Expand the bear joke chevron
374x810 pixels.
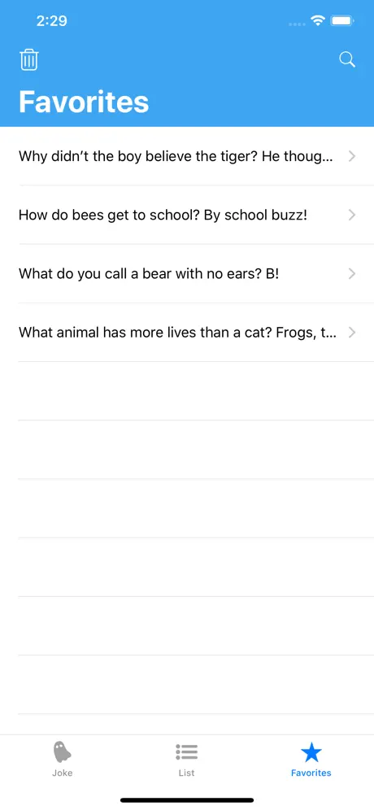click(x=352, y=274)
